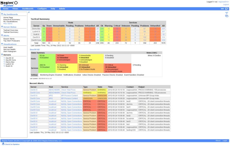Collapse the Server Status sidebar section
The image size is (230, 147).
pyautogui.click(x=1, y=27)
